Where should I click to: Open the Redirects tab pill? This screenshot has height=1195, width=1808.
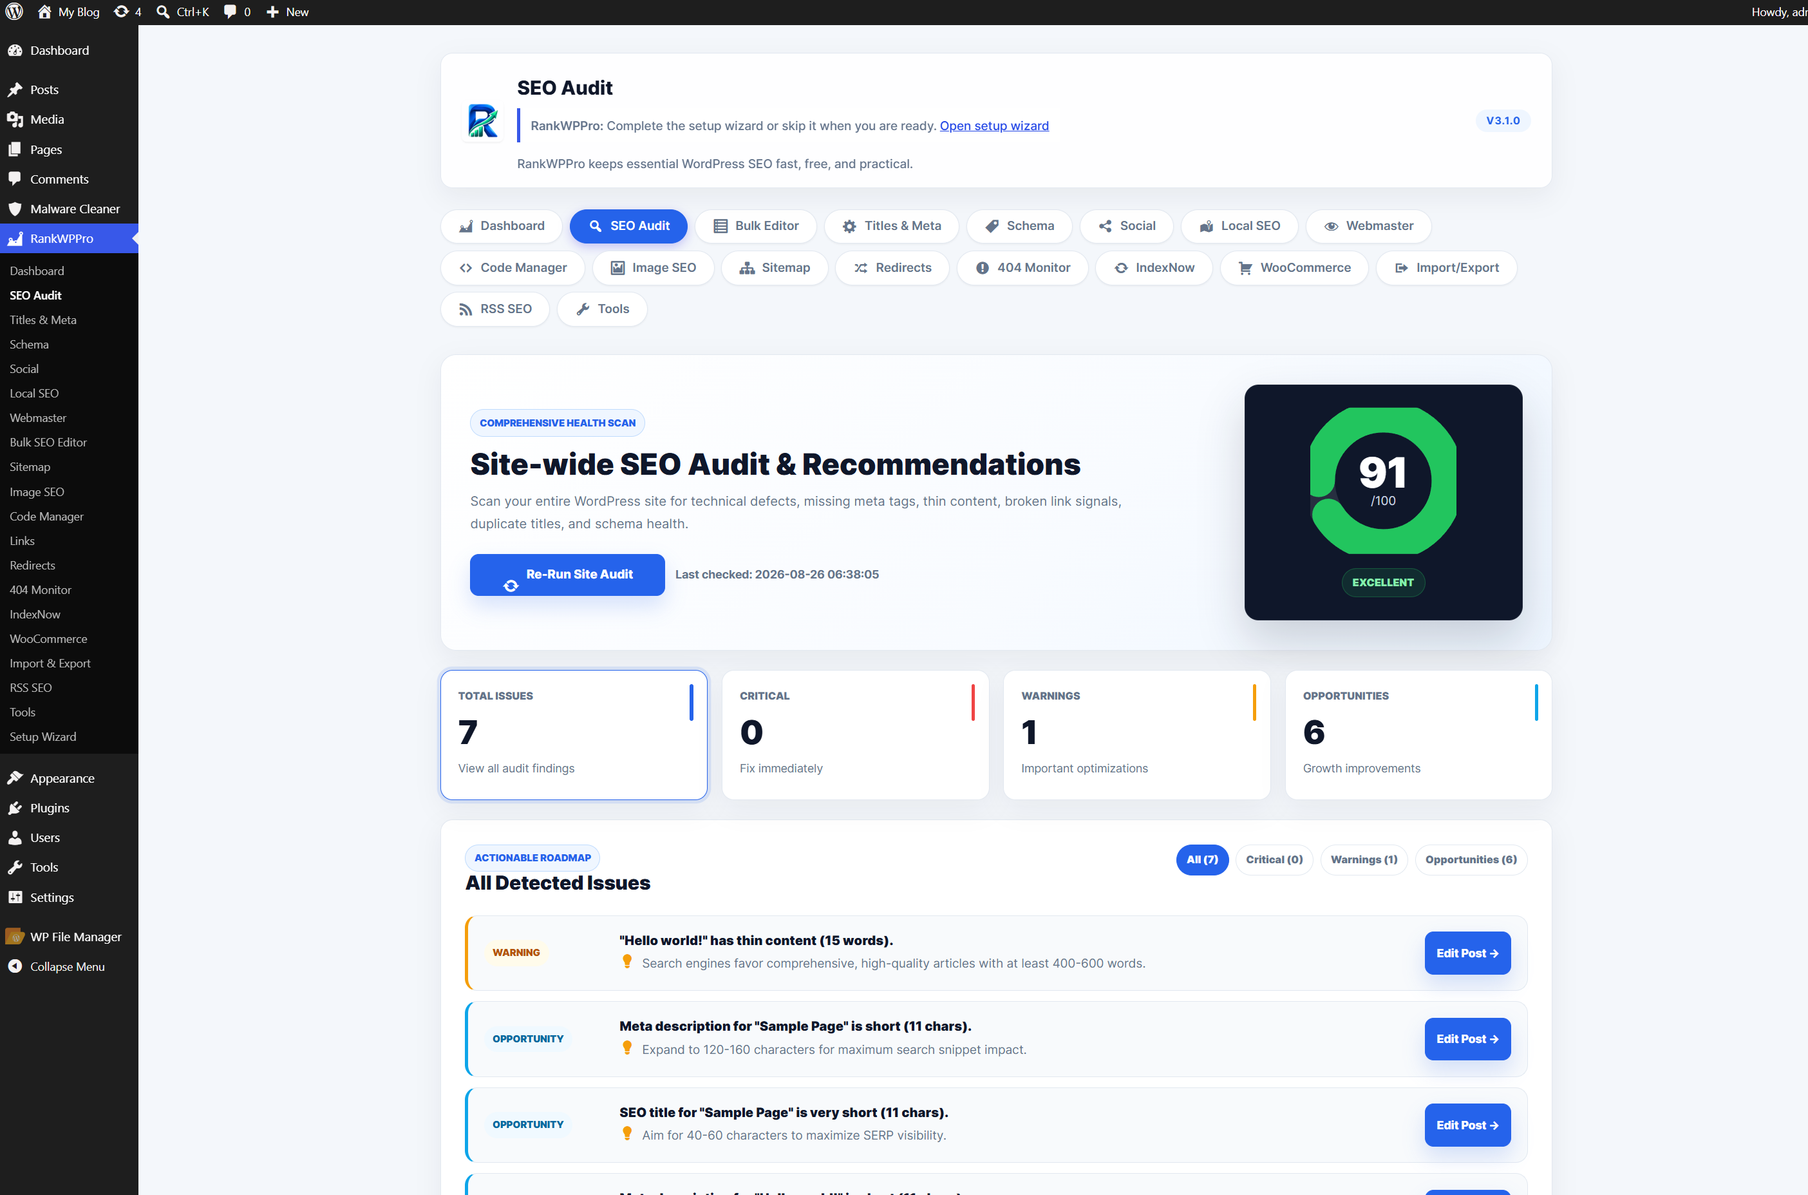pyautogui.click(x=892, y=268)
